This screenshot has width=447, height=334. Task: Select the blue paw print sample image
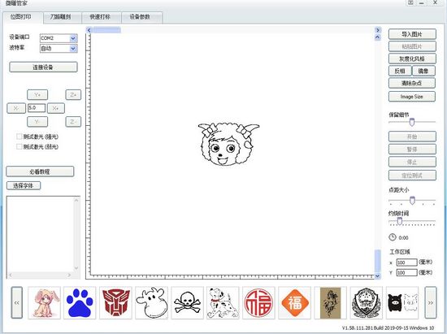pos(80,302)
